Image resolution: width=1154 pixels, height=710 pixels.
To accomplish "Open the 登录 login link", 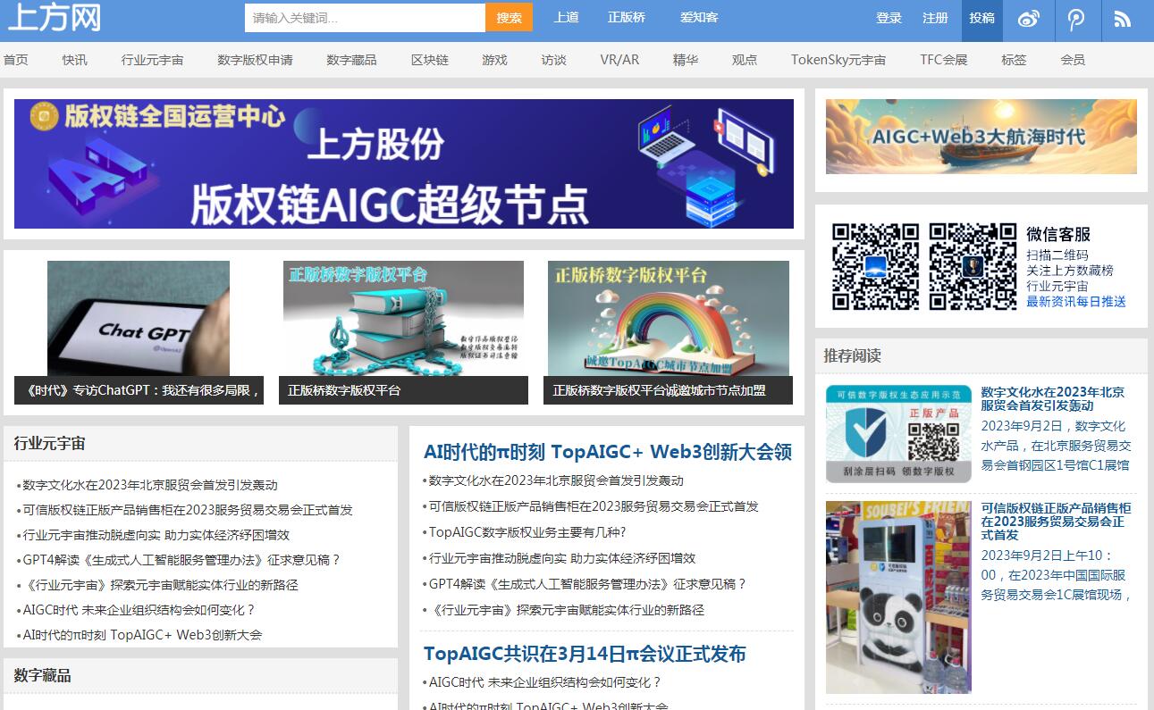I will [x=889, y=18].
